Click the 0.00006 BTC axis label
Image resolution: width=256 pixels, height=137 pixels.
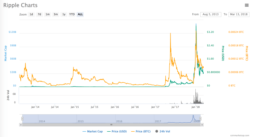[x=236, y=72]
